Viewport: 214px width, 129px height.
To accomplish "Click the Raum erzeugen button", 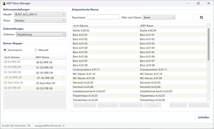I will (x=108, y=105).
